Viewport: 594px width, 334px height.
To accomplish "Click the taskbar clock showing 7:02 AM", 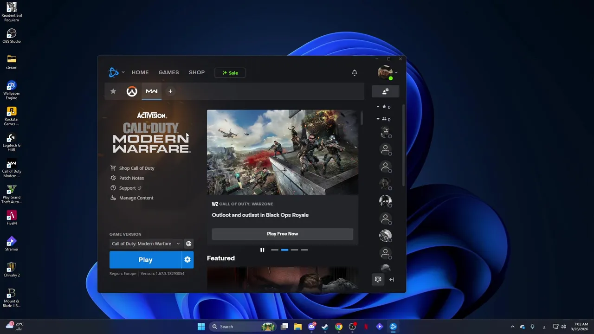I will (580, 327).
